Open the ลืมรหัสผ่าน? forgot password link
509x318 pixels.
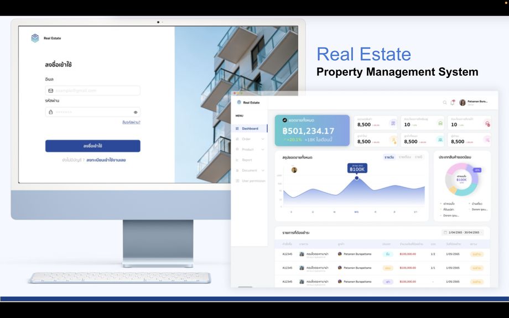click(x=131, y=122)
